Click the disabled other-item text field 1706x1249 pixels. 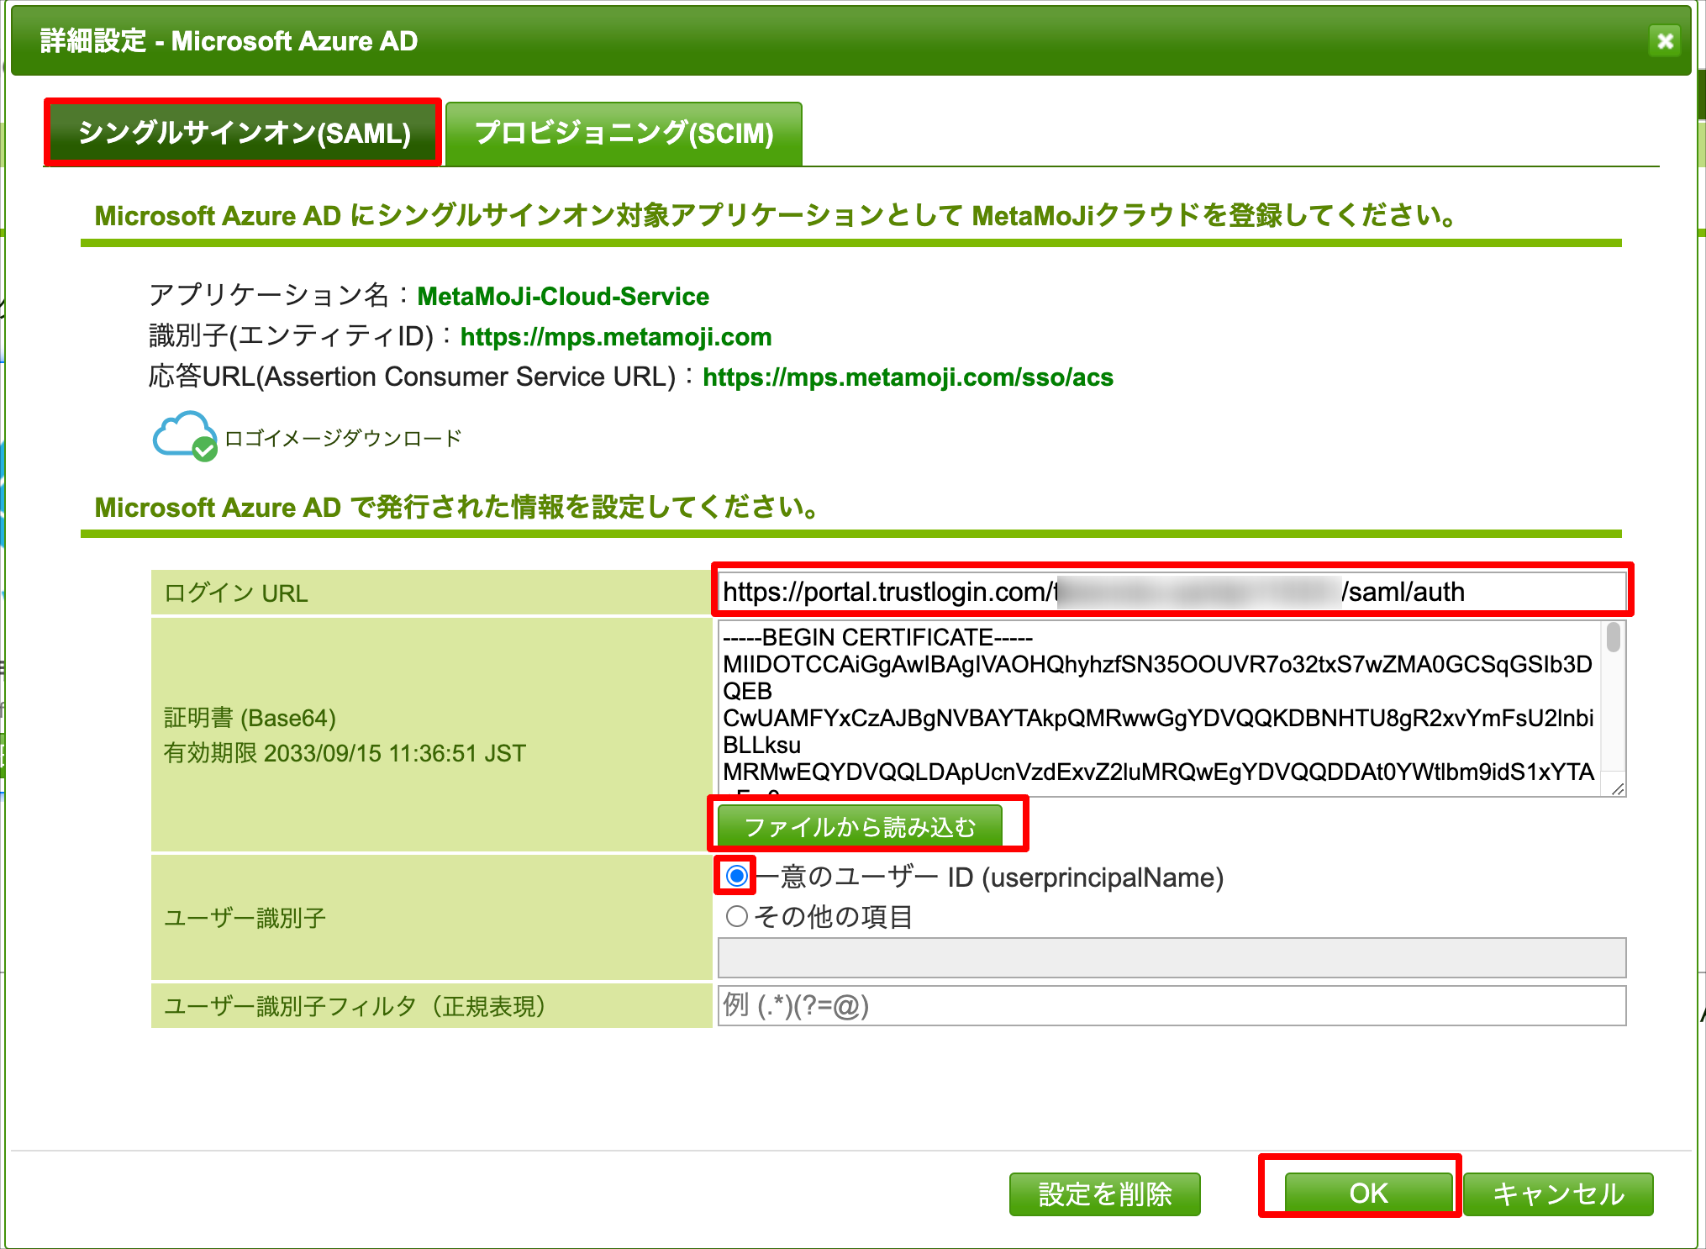tap(1172, 958)
